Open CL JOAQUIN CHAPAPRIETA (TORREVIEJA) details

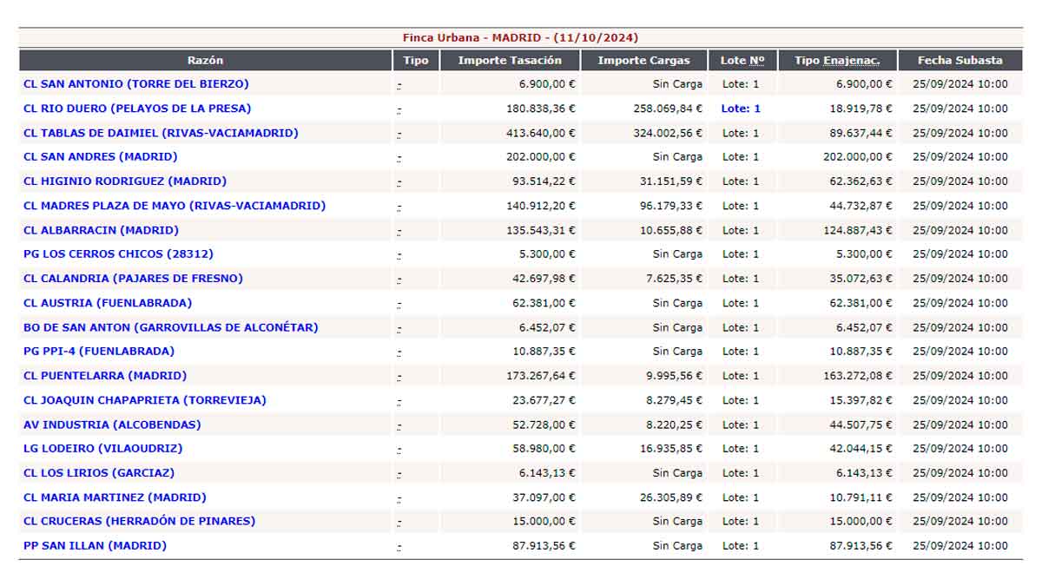click(145, 400)
